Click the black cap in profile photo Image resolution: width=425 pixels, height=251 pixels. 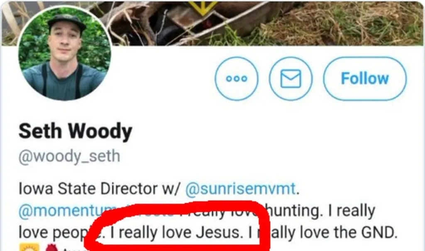[66, 22]
